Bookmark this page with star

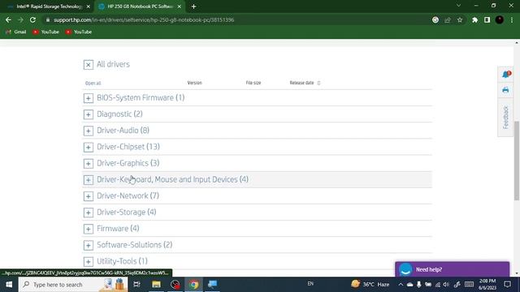(460, 19)
